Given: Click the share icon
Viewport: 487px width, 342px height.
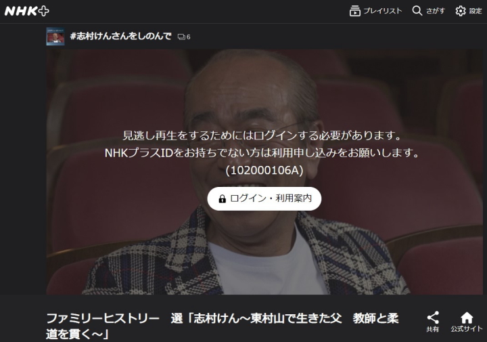Looking at the screenshot, I should (x=433, y=317).
